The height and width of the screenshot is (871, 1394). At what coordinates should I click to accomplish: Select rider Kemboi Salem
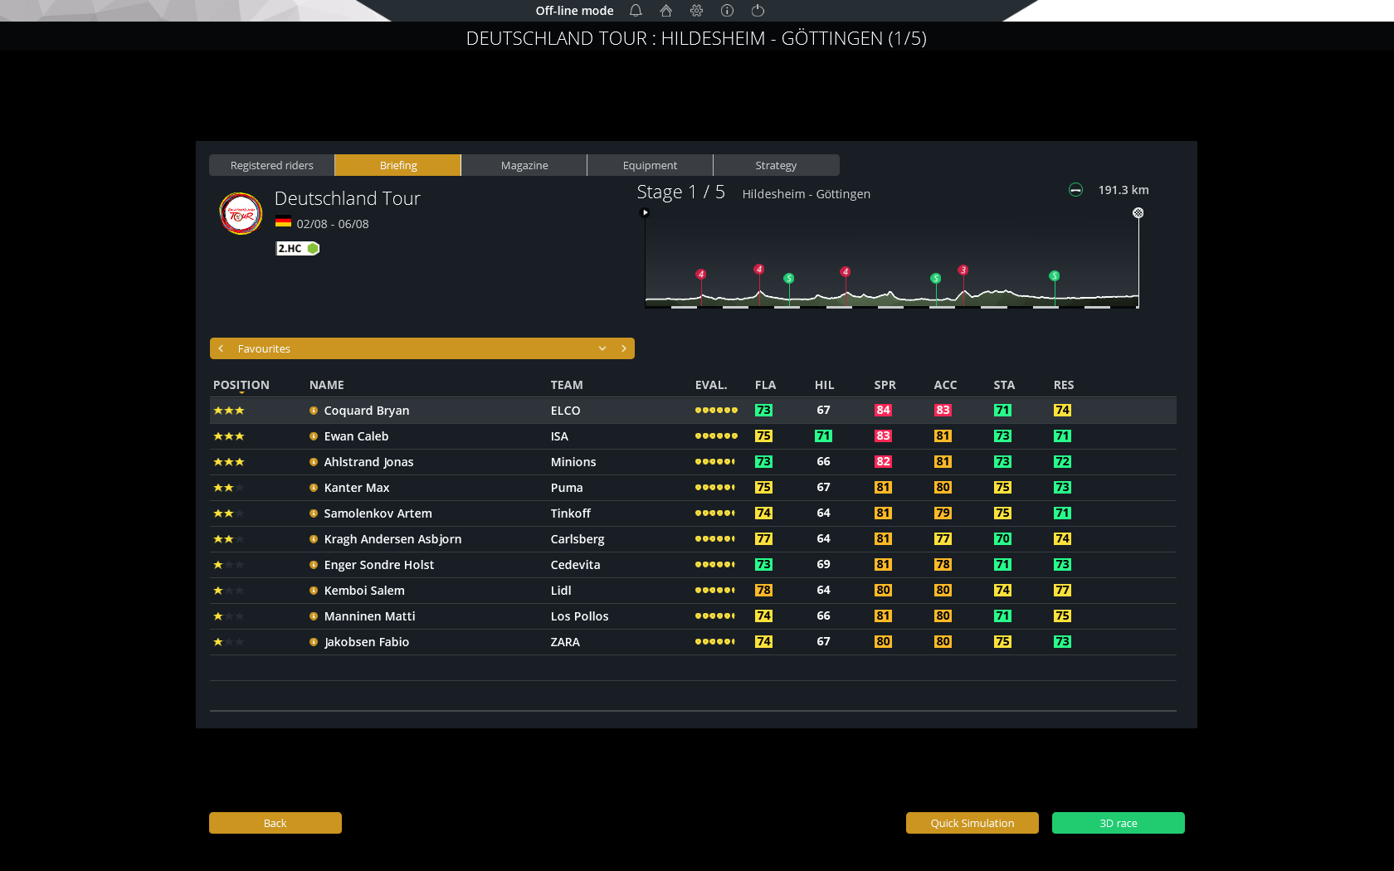point(693,591)
